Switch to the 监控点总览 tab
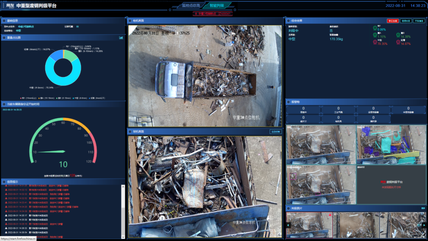This screenshot has height=241, width=428. click(x=191, y=6)
